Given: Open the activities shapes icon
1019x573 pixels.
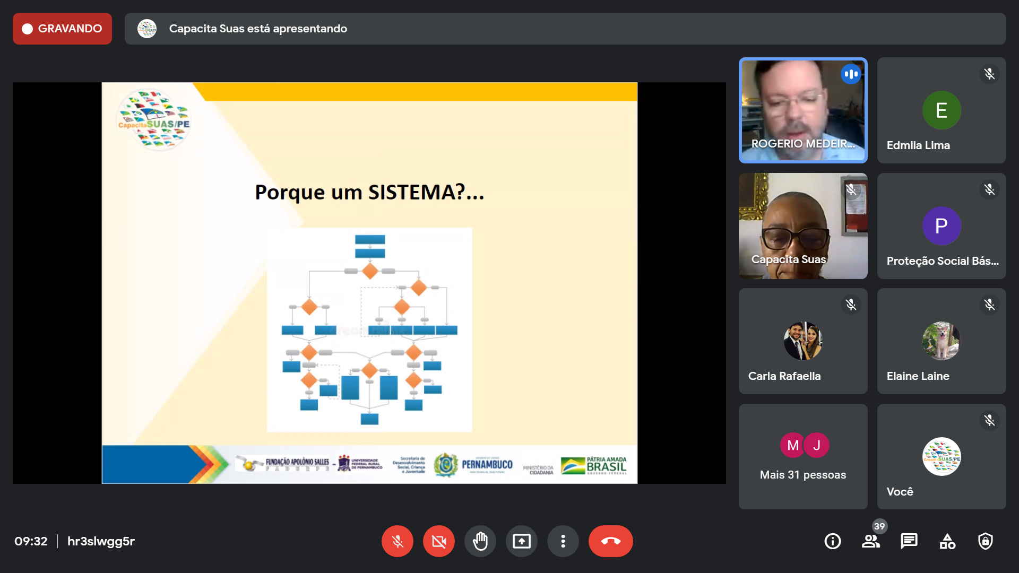Looking at the screenshot, I should tap(947, 541).
